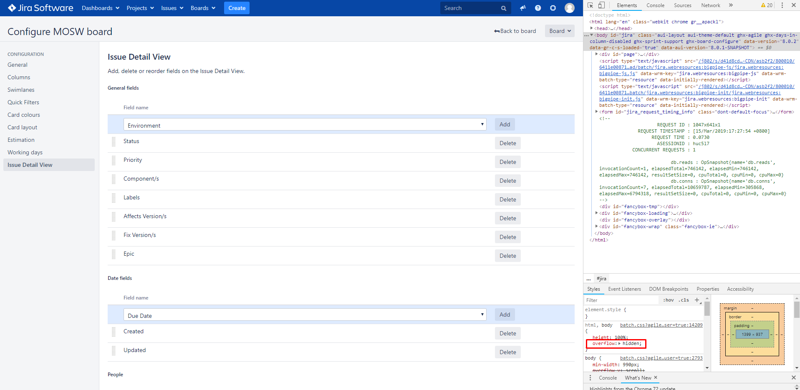Viewport: 800px width, 390px height.
Task: Open batch.css source link at line 14209
Action: 661,325
